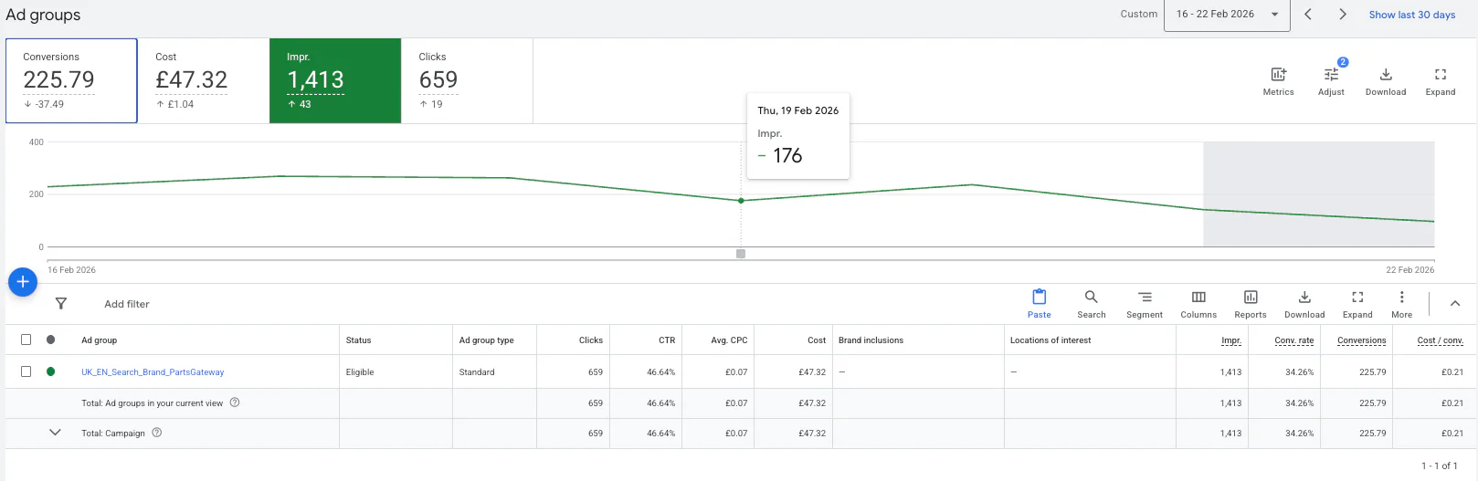Sort by Impr. column header
This screenshot has height=481, width=1478.
[1231, 340]
